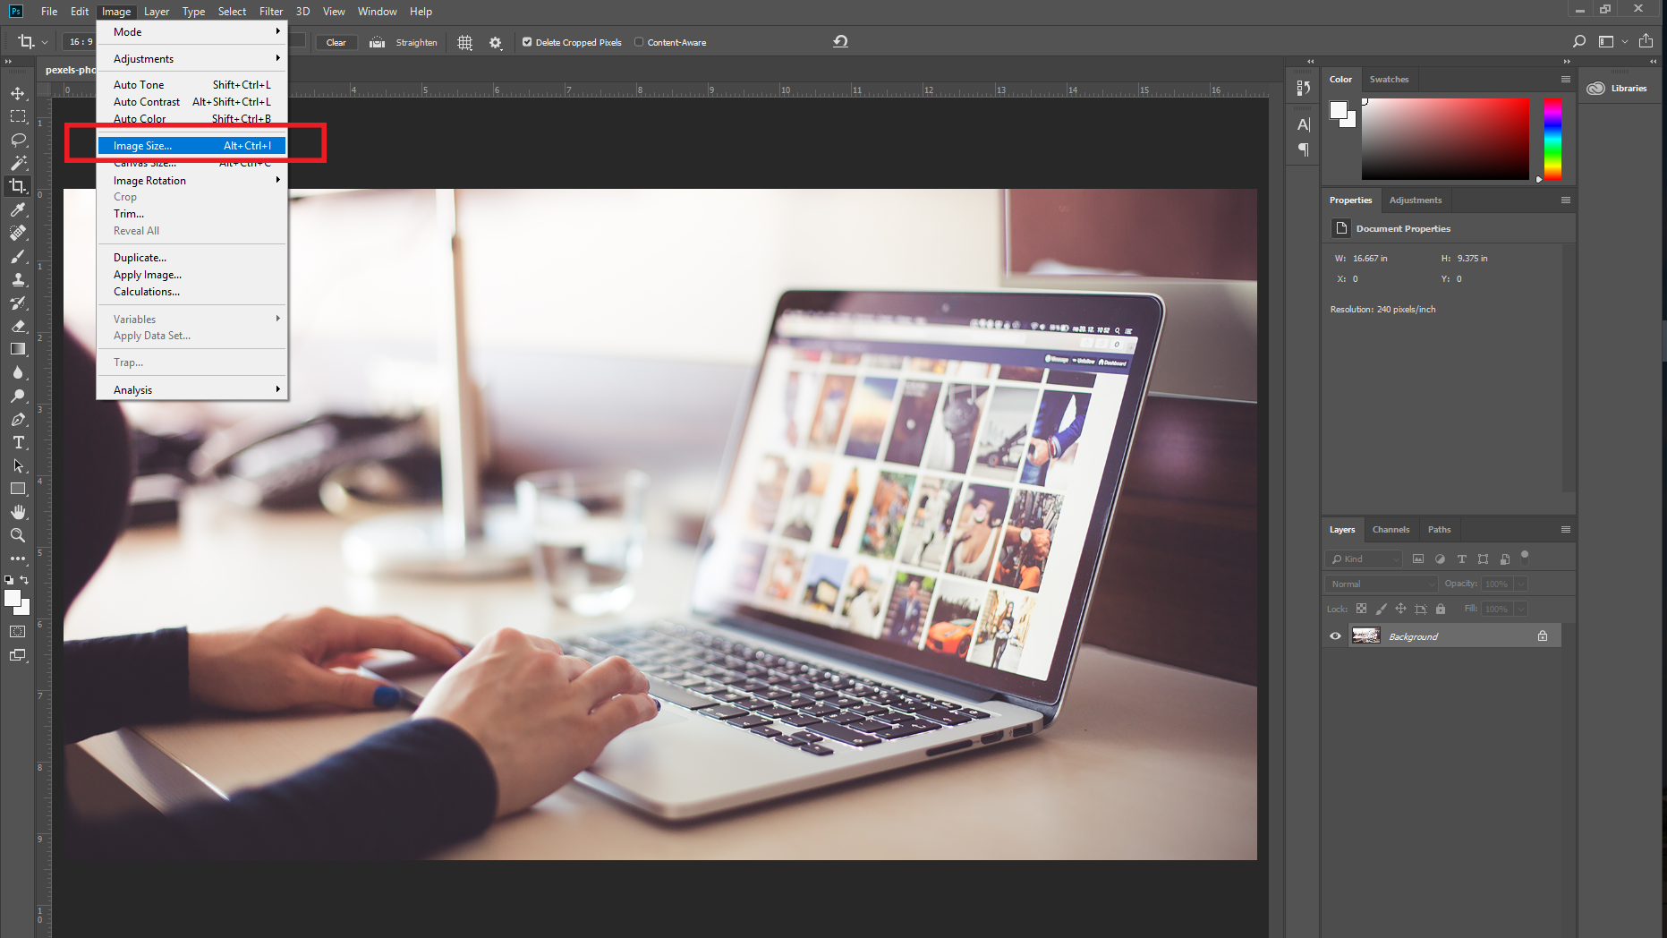Select the Brush tool
1667x938 pixels.
(x=18, y=256)
